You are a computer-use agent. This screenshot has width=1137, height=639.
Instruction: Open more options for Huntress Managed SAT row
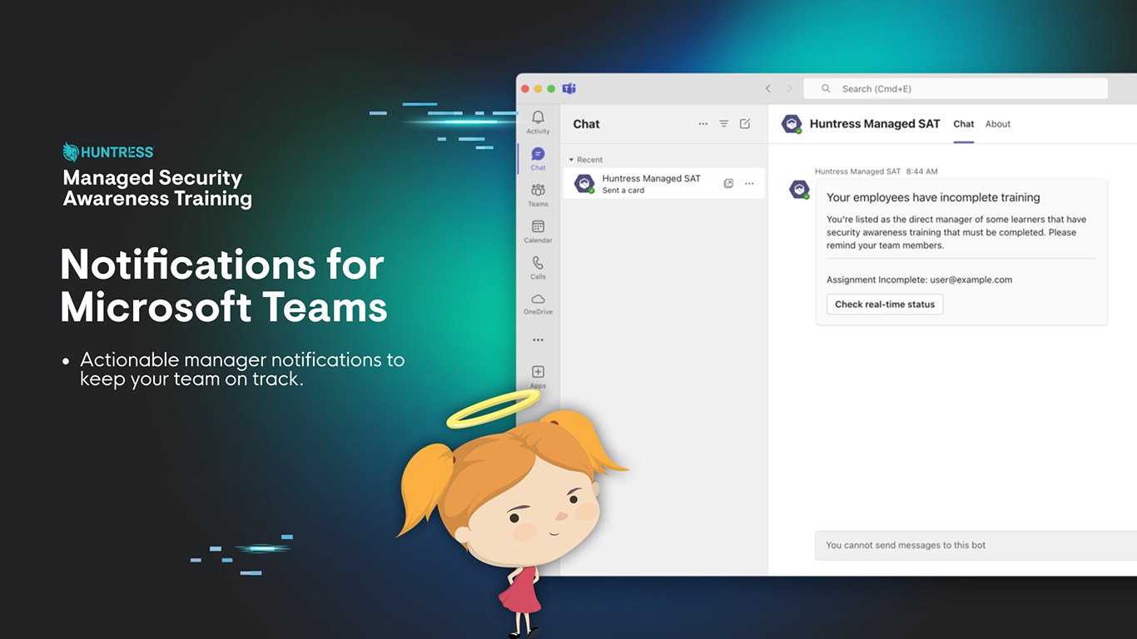tap(749, 183)
